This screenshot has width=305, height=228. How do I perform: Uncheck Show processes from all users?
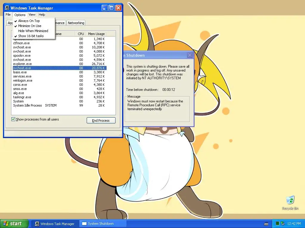(x=13, y=119)
